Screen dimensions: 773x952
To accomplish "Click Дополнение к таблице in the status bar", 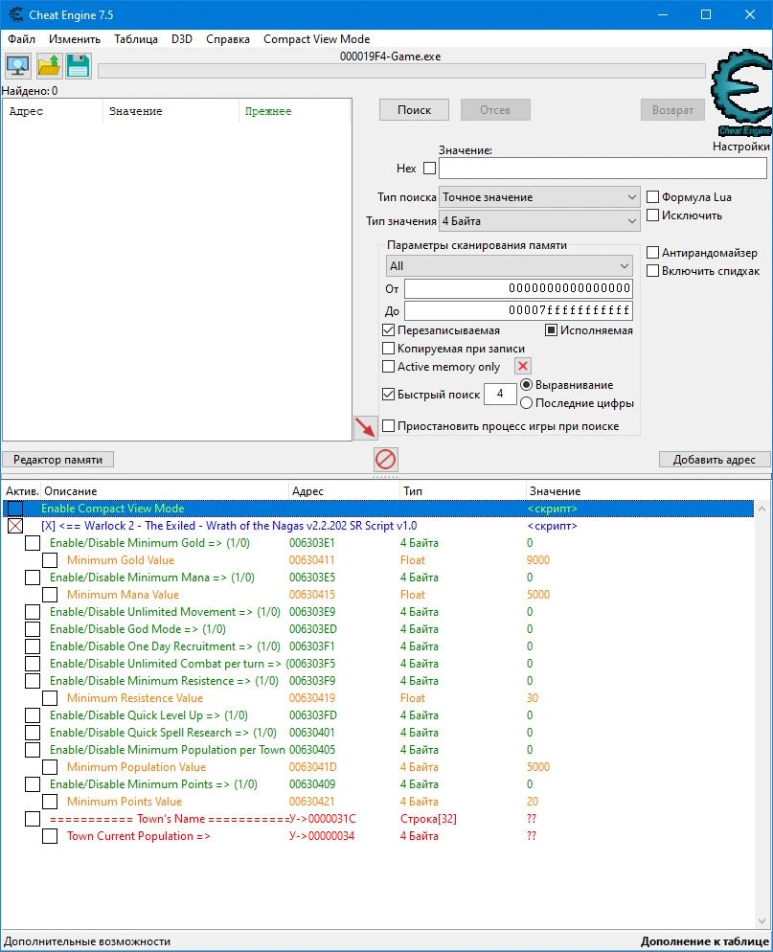I will click(x=704, y=941).
